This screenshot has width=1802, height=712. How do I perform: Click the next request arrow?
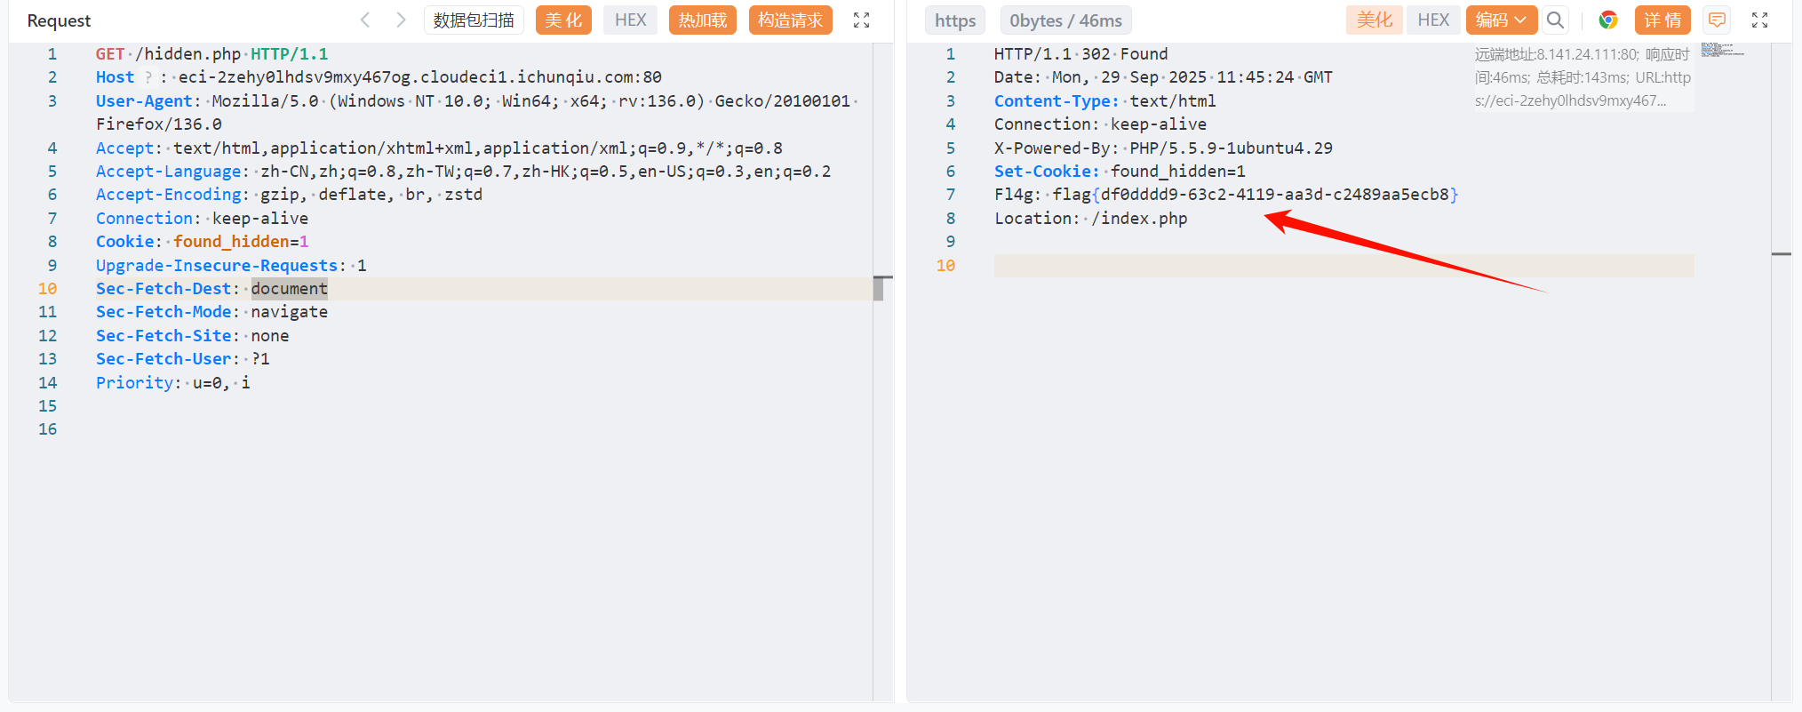point(401,20)
